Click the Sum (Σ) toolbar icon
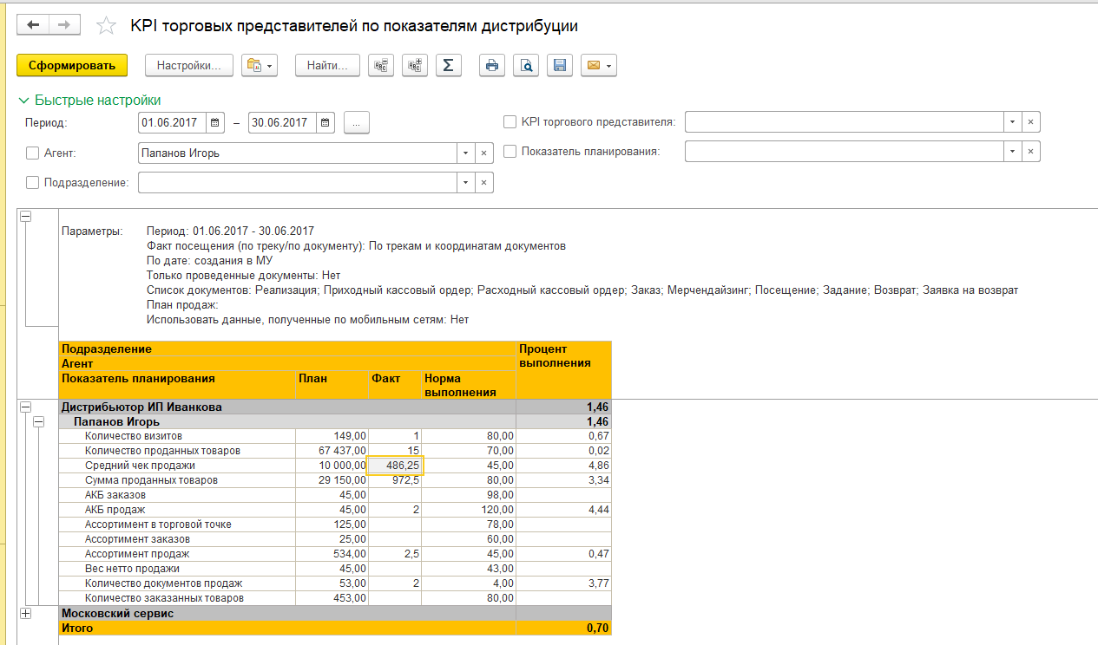This screenshot has width=1098, height=645. [448, 66]
